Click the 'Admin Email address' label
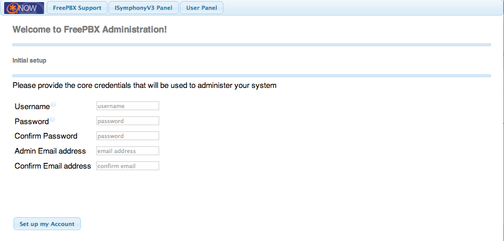Screen dimensions: 504x241 click(50, 151)
